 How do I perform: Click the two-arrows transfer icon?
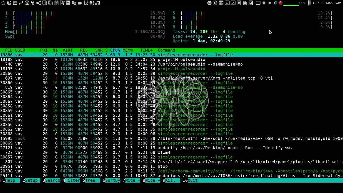21,3
